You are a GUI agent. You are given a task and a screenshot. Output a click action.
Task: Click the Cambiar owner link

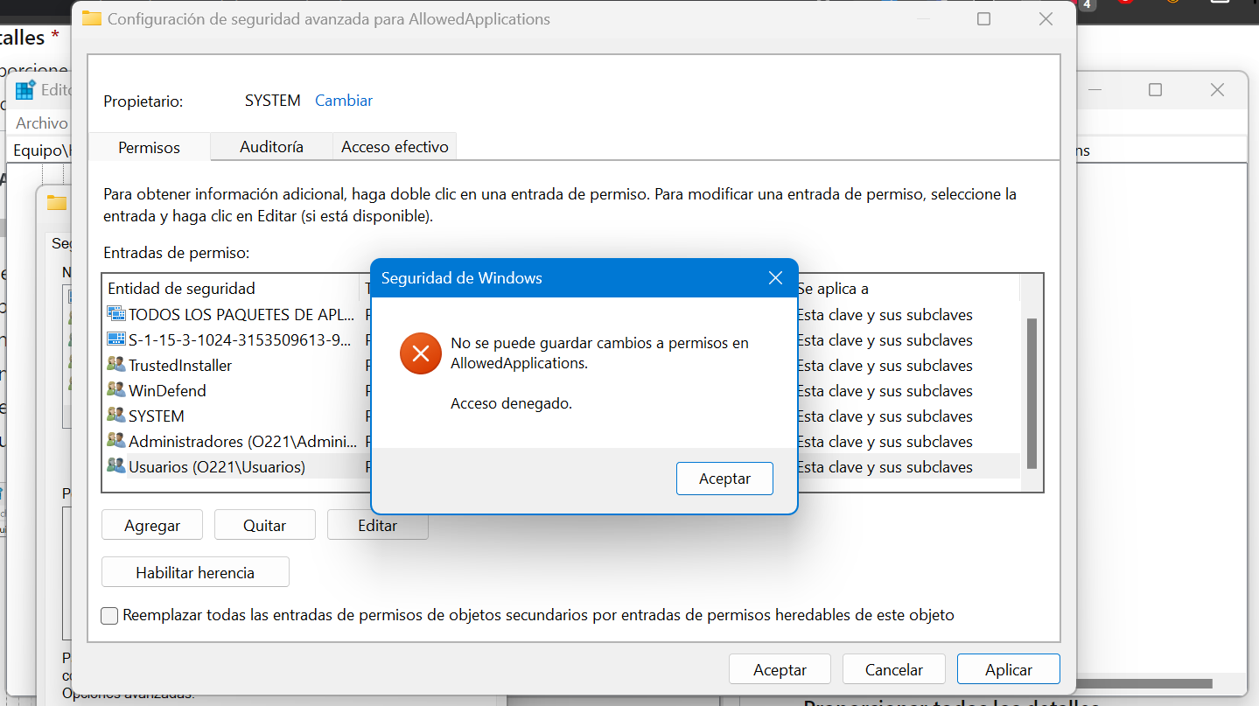344,101
